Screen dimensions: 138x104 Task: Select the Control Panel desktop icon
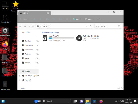click(5, 32)
